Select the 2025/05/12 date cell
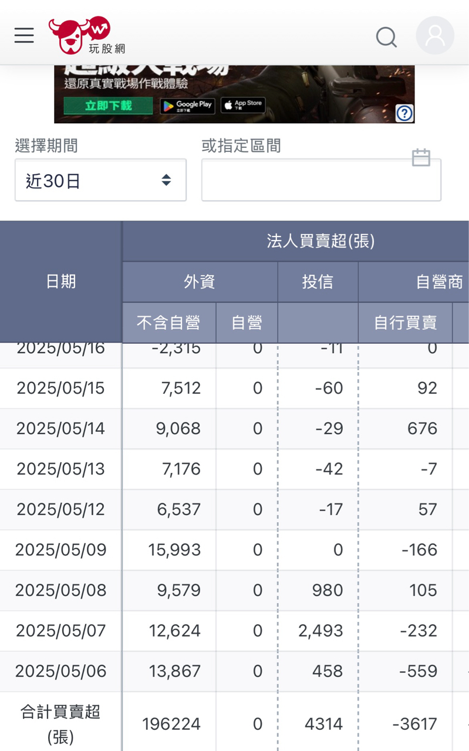469x751 pixels. click(60, 510)
